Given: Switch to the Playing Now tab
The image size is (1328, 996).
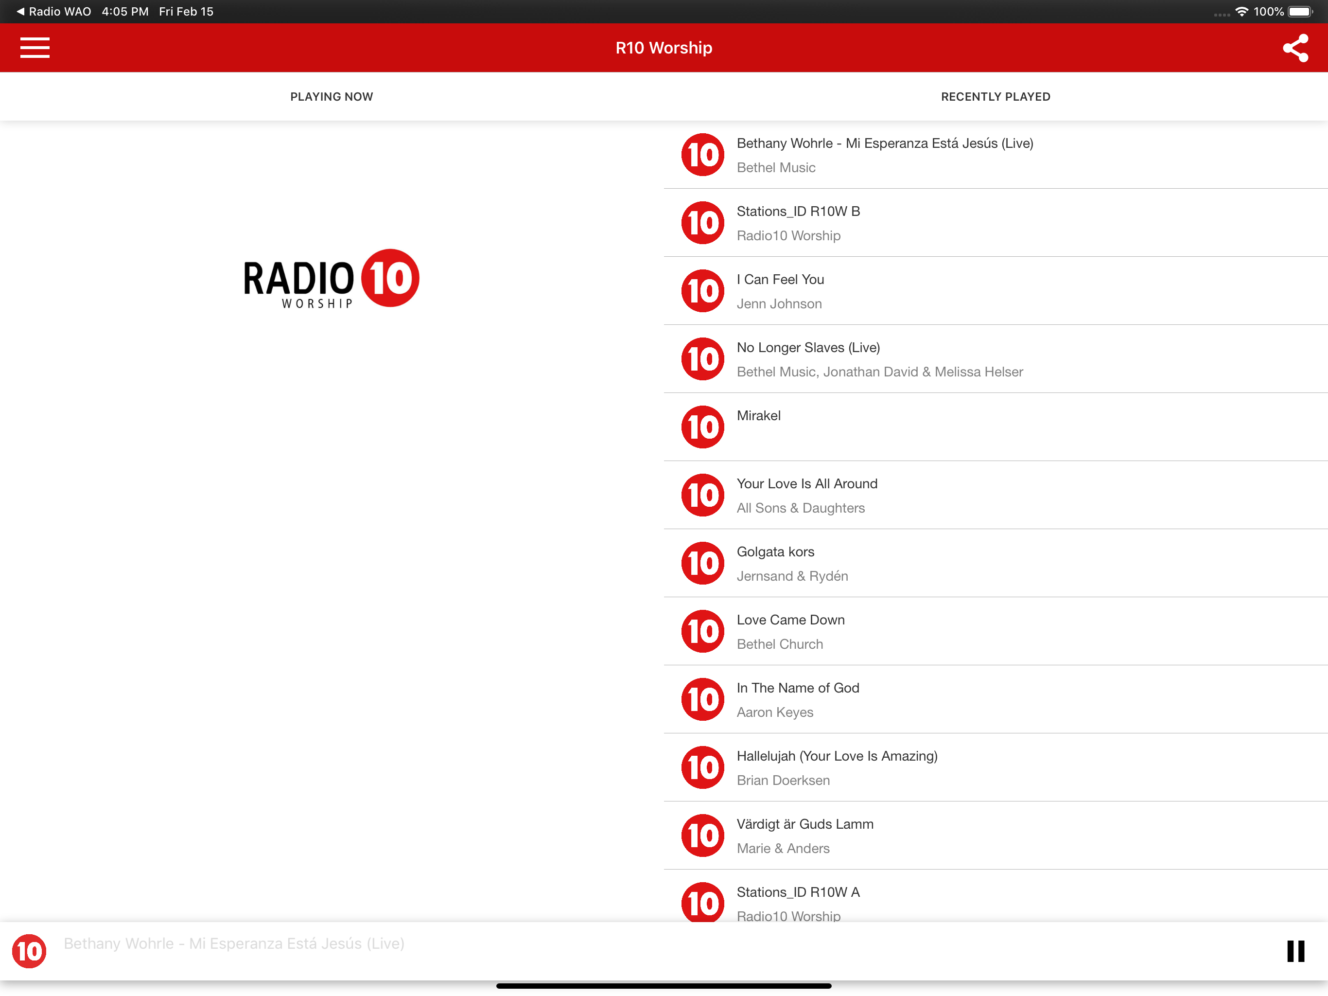Looking at the screenshot, I should [332, 97].
